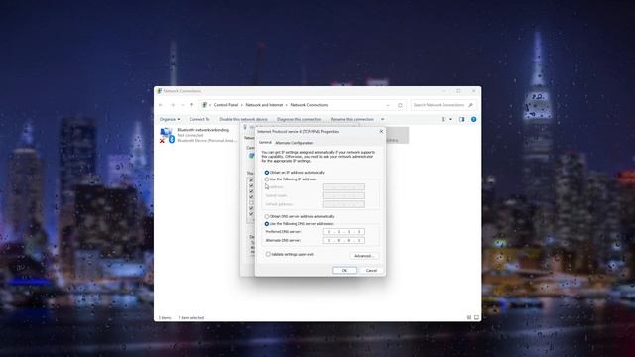
Task: Click Rename this connection
Action: tap(352, 119)
